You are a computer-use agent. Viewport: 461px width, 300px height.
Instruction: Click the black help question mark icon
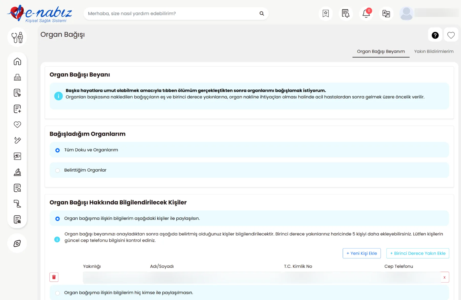(435, 35)
